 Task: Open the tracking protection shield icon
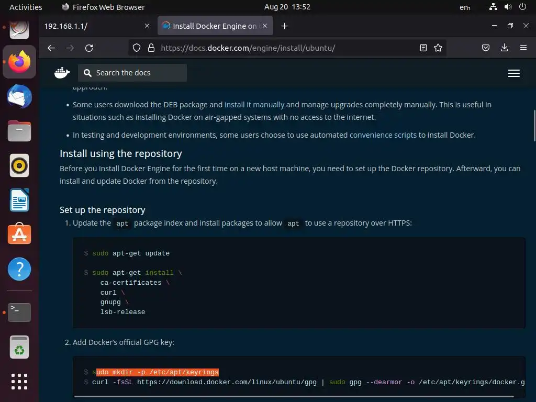tap(137, 48)
